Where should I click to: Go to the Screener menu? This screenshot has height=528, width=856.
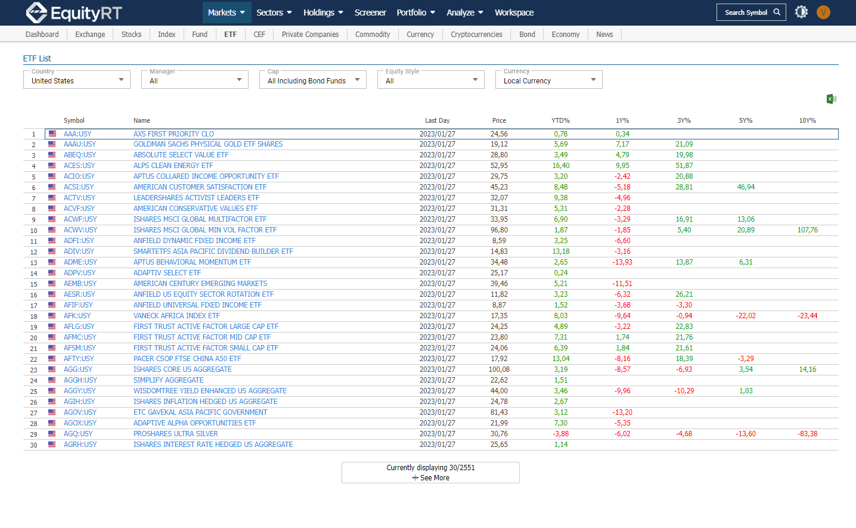(x=370, y=13)
